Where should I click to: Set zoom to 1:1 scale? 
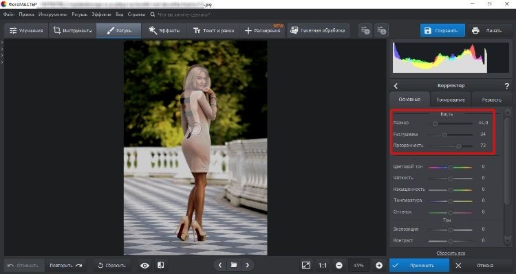[x=323, y=266]
